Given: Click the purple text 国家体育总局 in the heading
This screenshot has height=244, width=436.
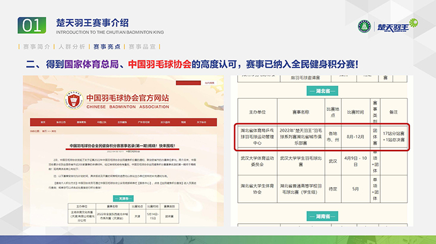Looking at the screenshot, I should tap(91, 64).
